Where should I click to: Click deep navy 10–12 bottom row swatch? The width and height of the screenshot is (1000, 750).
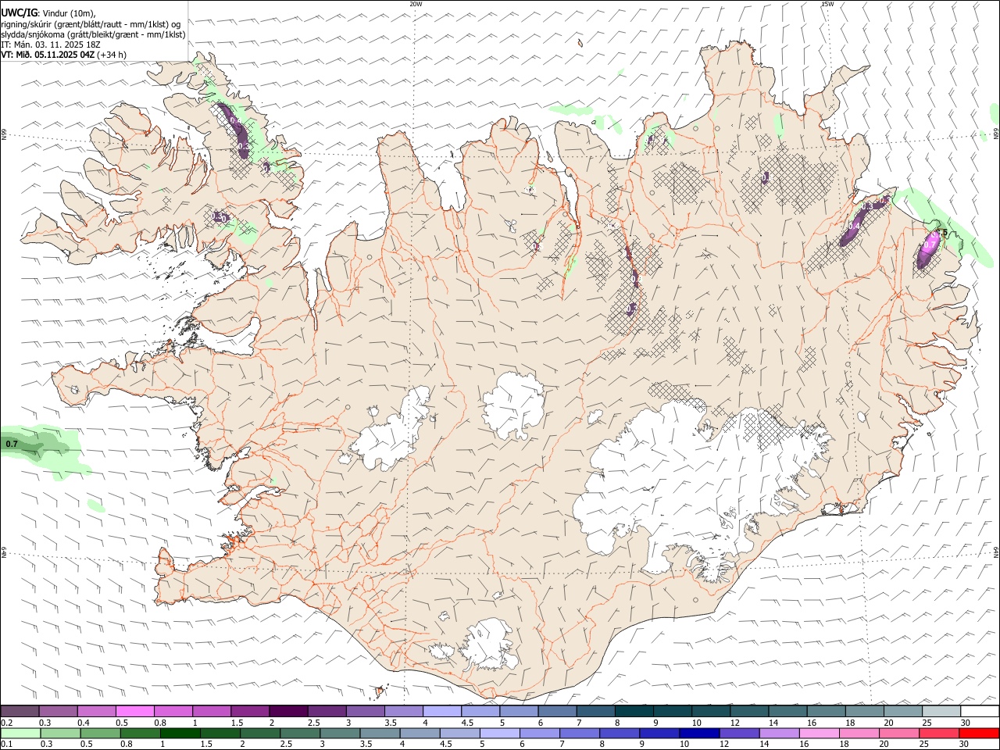pos(699,733)
